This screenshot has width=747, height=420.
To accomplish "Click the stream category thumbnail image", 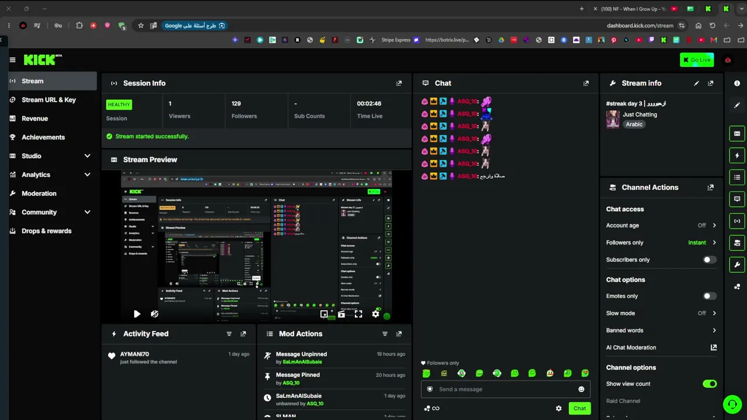I will [x=613, y=119].
